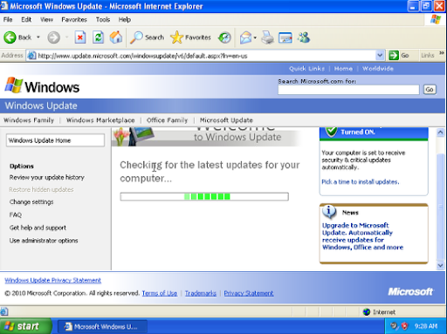The width and height of the screenshot is (447, 334).
Task: Click Restore hidden updates
Action: click(41, 189)
